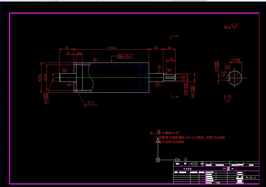Select the upper A-A section cutting arrow

[x=174, y=37]
